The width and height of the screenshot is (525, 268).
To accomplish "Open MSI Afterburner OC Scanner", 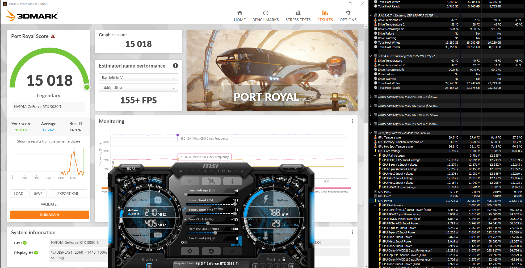I will pos(131,168).
